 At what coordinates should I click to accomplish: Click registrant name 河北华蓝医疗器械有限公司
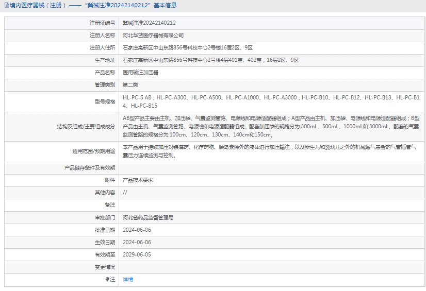click(x=153, y=36)
